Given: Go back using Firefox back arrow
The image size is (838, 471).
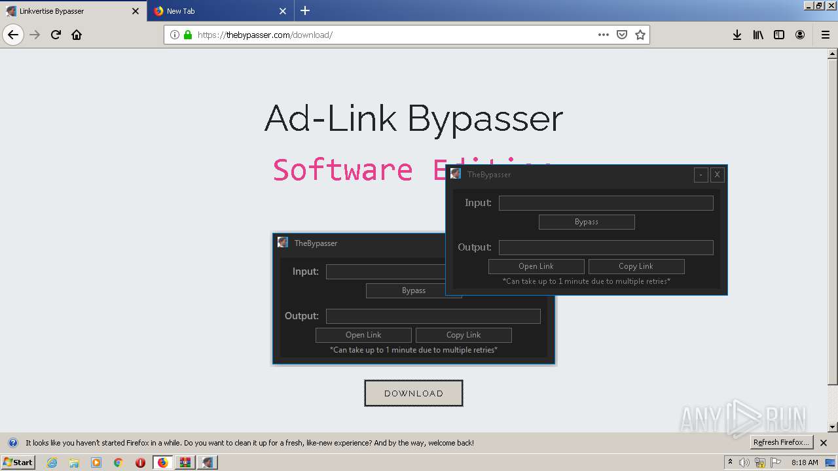Looking at the screenshot, I should [13, 35].
